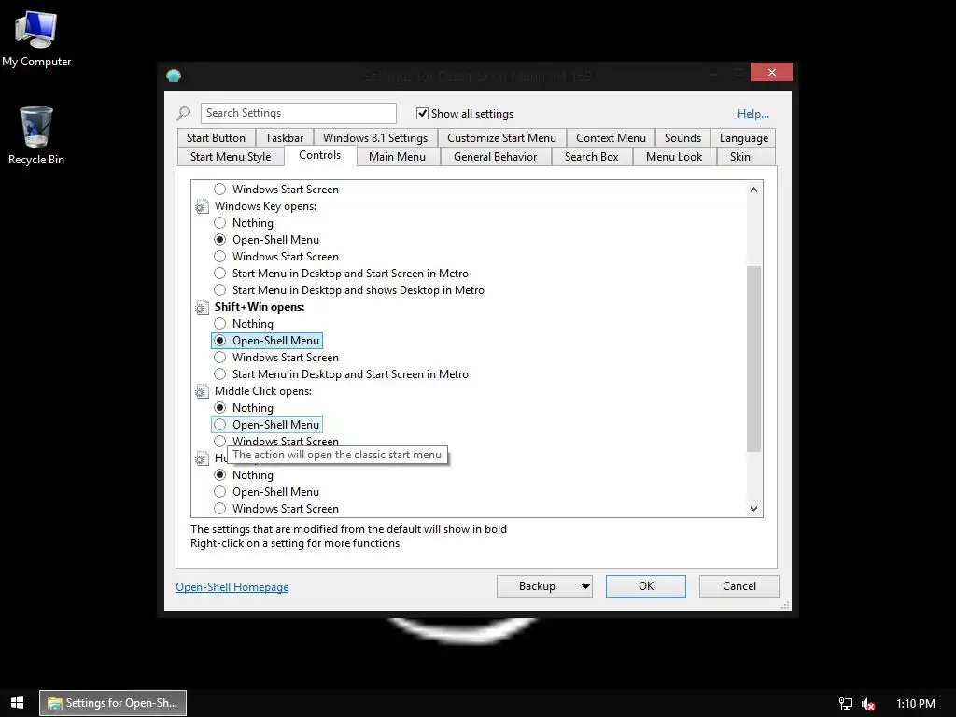This screenshot has width=956, height=717.
Task: Select Windows Start Screen under Middle Click opens
Action: pyautogui.click(x=220, y=442)
